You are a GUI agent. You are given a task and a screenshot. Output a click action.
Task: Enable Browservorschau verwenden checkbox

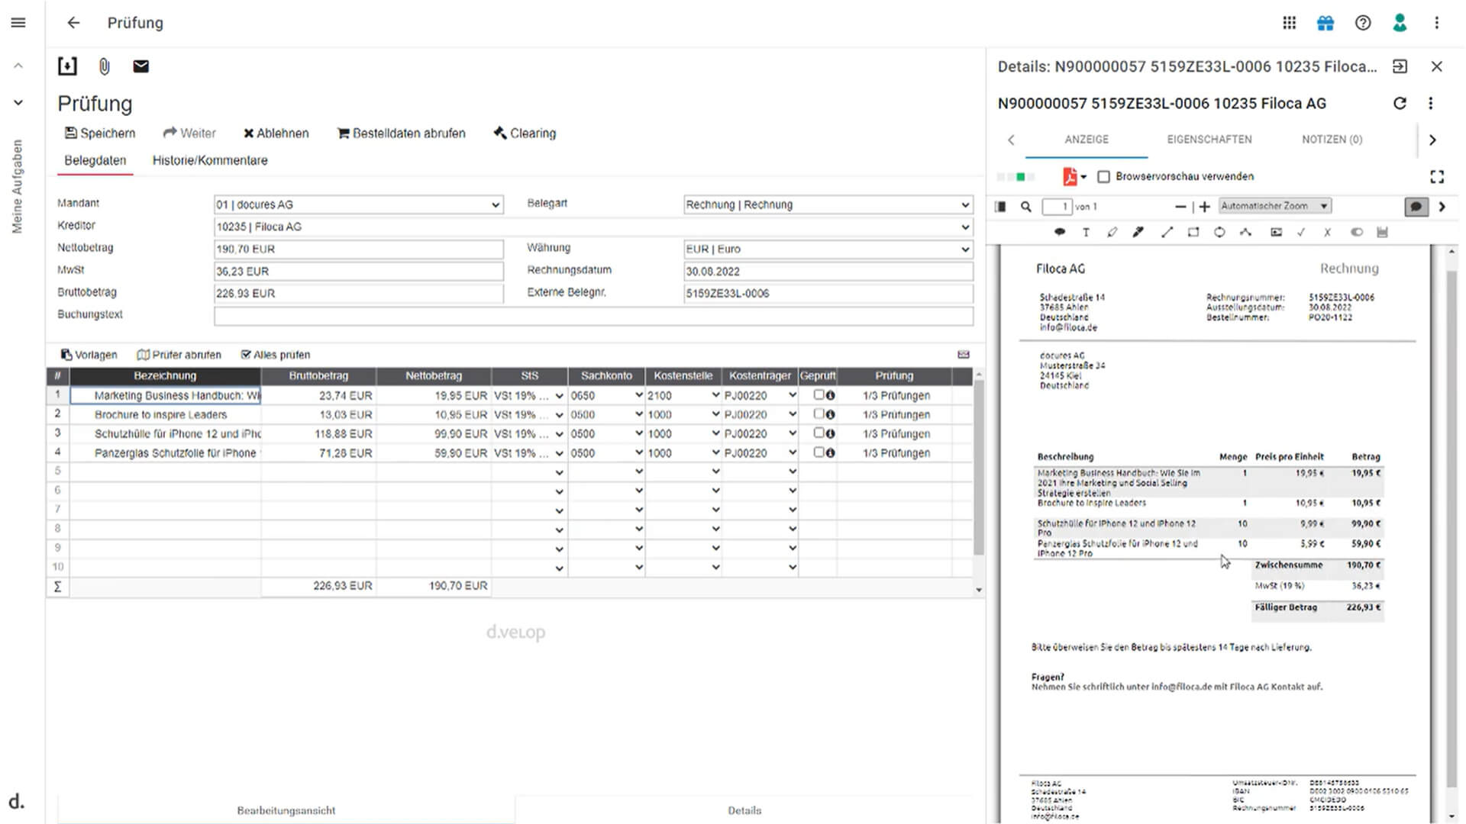(1103, 177)
